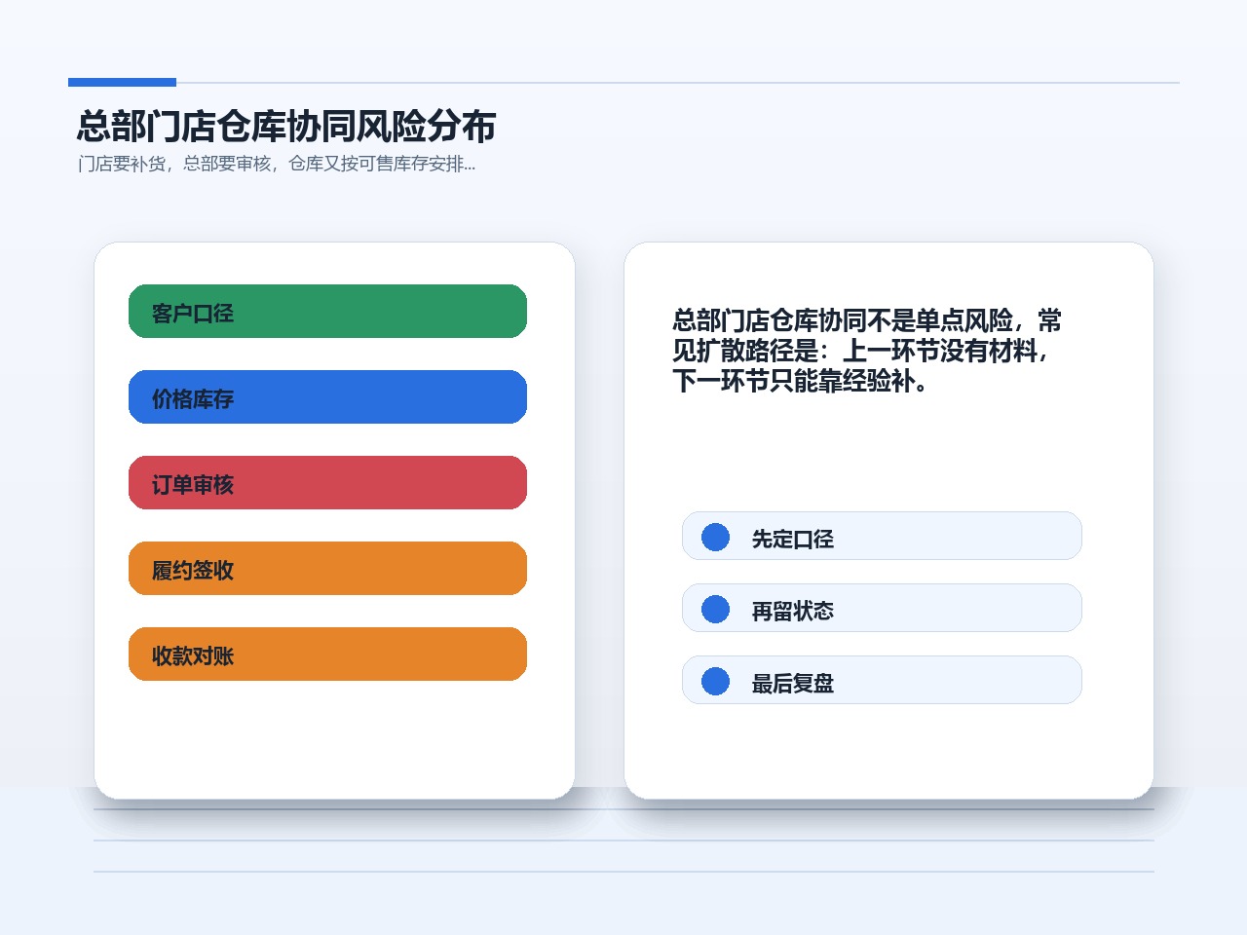
Task: Select the 再留状态 pill item
Action: 882,608
